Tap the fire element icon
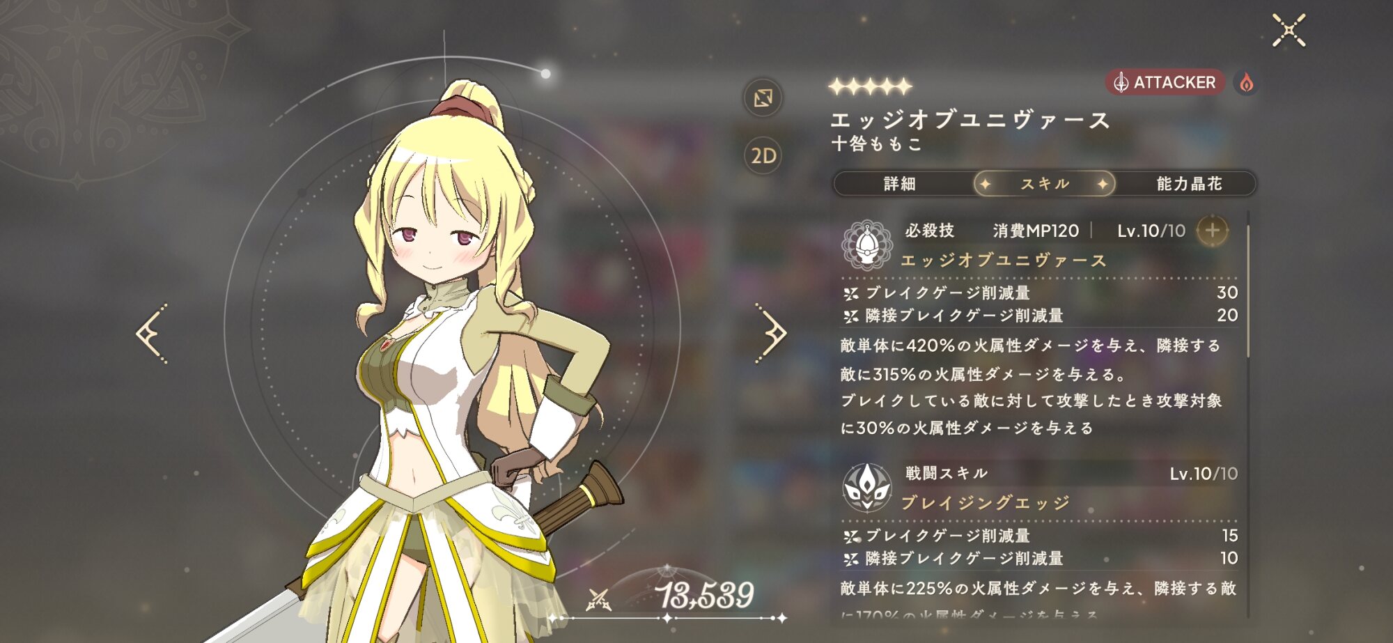 (x=1246, y=83)
